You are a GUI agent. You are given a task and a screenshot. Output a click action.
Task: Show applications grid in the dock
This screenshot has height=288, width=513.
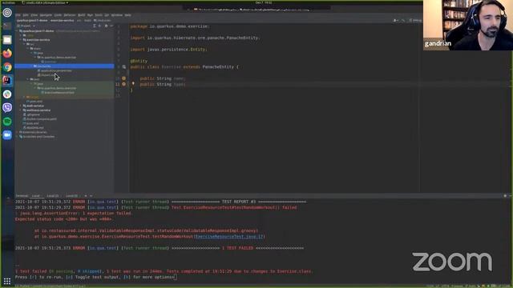[x=7, y=281]
